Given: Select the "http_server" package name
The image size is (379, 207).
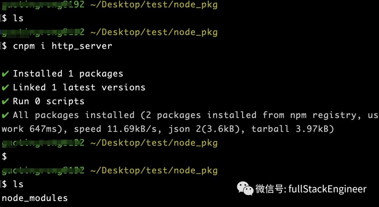Looking at the screenshot, I should pyautogui.click(x=82, y=46).
